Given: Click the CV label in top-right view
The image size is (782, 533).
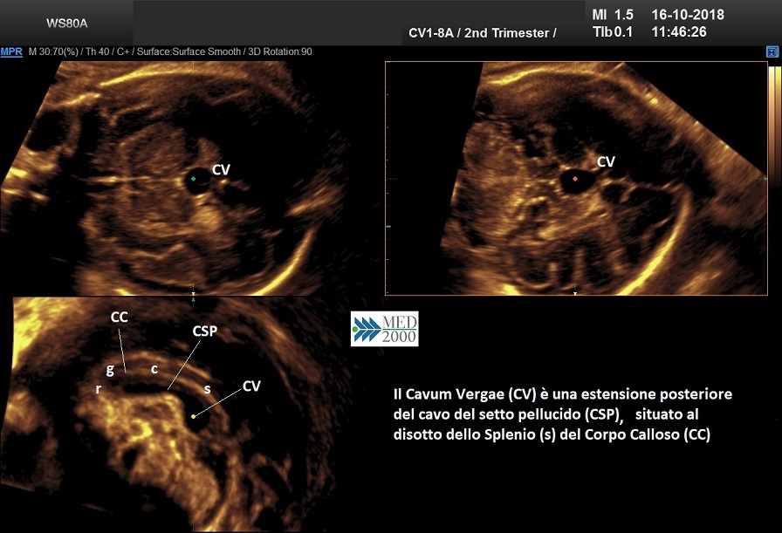Looking at the screenshot, I should point(606,162).
